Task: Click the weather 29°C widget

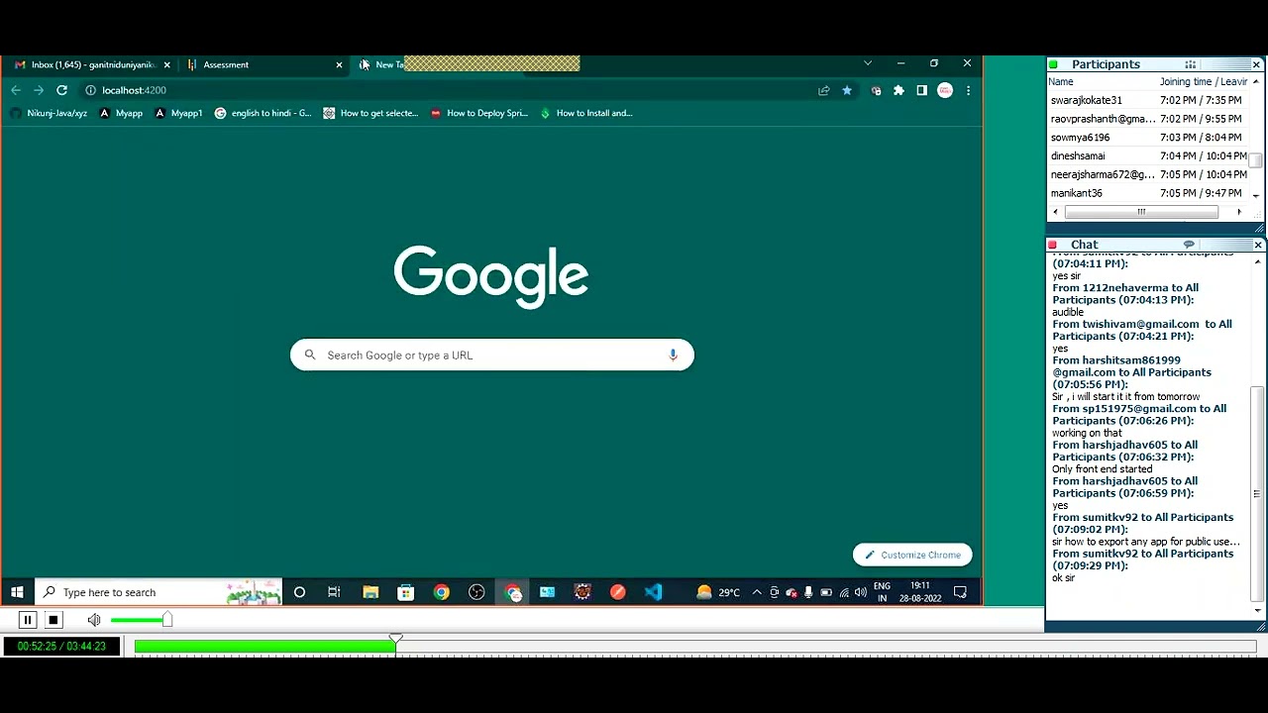Action: 719,592
